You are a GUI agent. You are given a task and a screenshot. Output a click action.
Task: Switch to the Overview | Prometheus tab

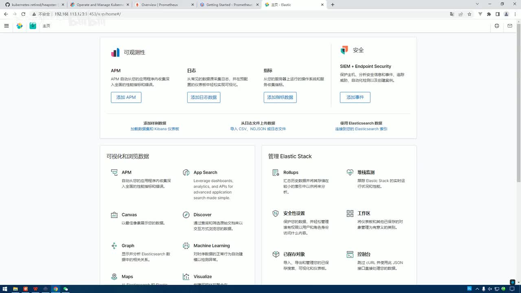click(164, 4)
